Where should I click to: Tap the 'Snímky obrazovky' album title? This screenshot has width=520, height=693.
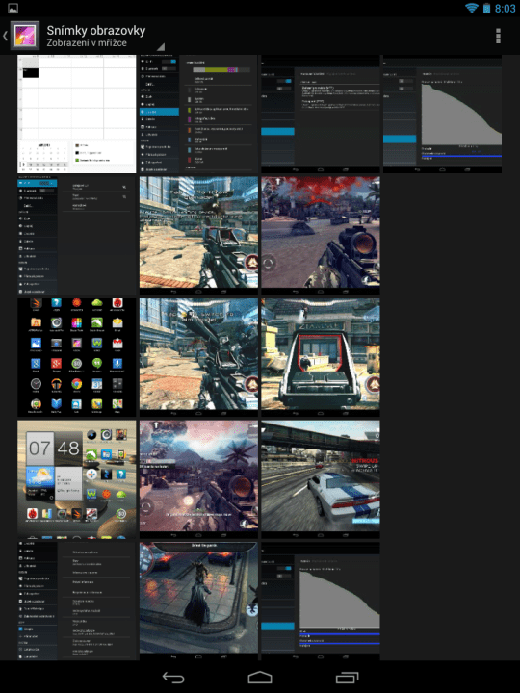click(96, 30)
